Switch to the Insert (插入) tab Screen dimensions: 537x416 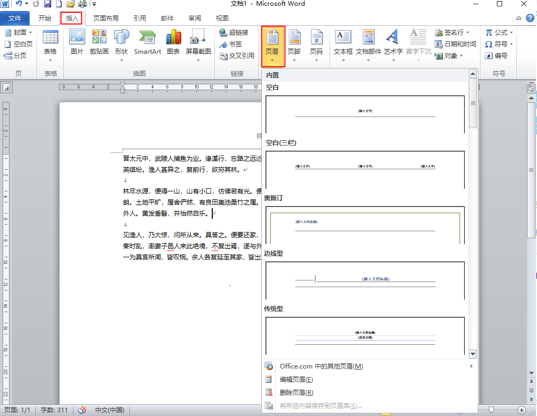(72, 18)
